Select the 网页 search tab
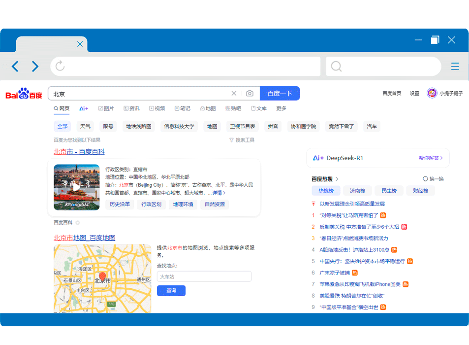Screen dimensions: 469x345 coord(62,108)
